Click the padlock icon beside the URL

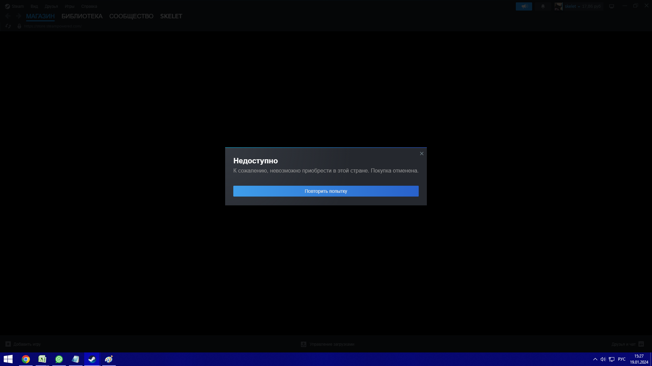coord(19,26)
